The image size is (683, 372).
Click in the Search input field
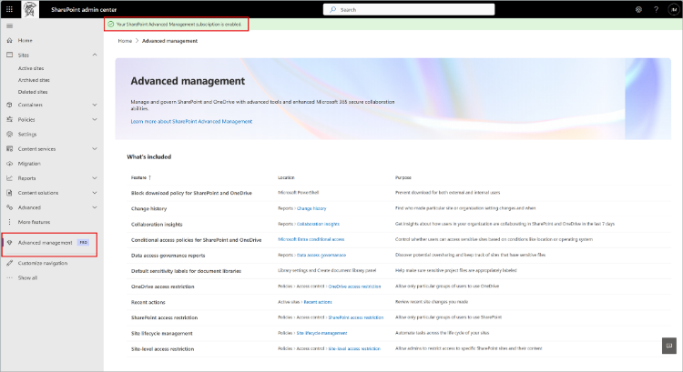(x=409, y=9)
